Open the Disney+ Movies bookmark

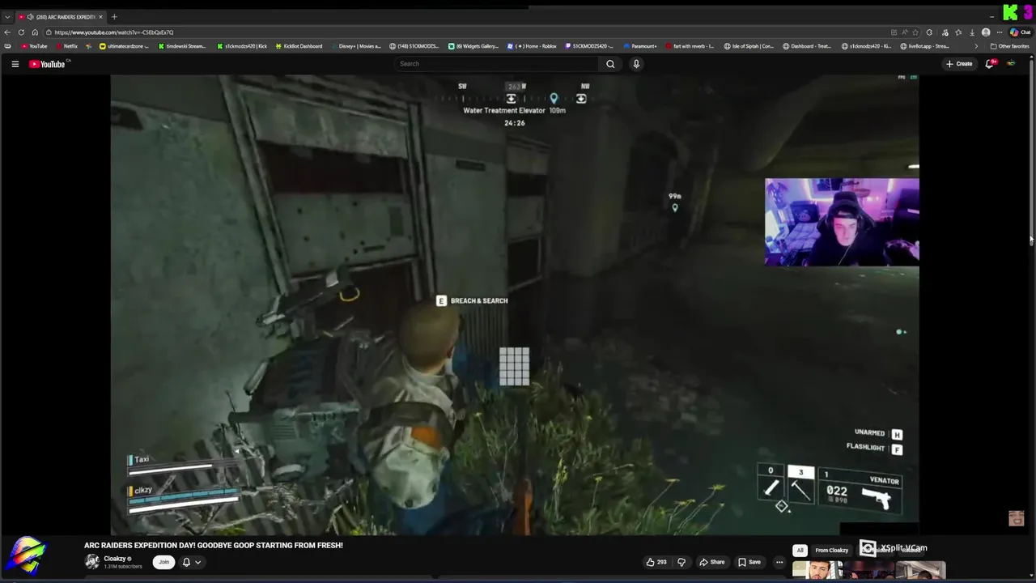(355, 46)
